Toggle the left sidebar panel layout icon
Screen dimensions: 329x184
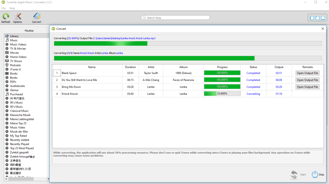click(x=312, y=18)
